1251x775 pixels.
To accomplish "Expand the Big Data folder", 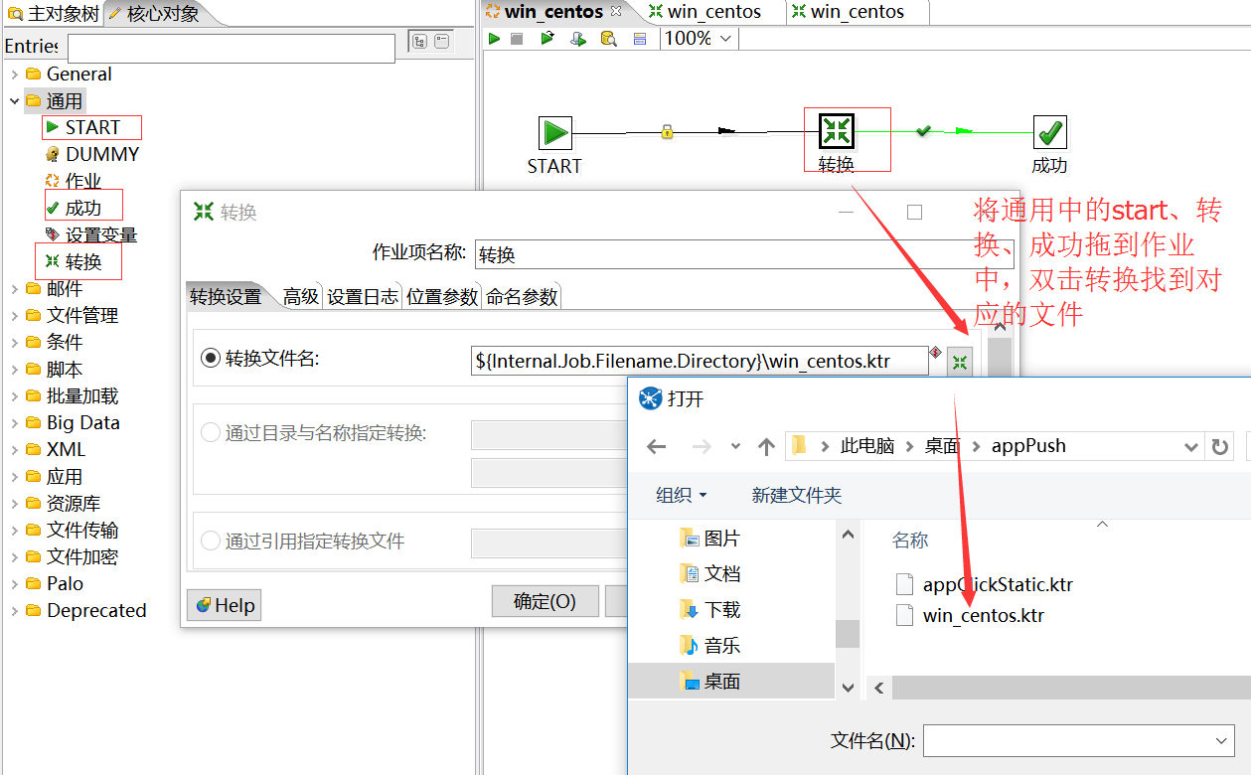I will click(15, 423).
